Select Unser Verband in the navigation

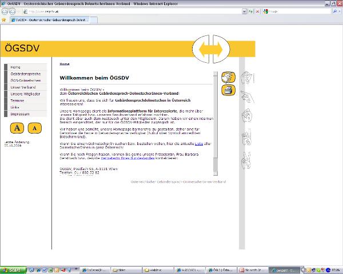[23, 87]
